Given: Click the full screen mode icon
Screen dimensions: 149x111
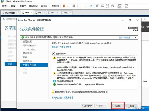Looking at the screenshot, I should pyautogui.click(x=107, y=6).
